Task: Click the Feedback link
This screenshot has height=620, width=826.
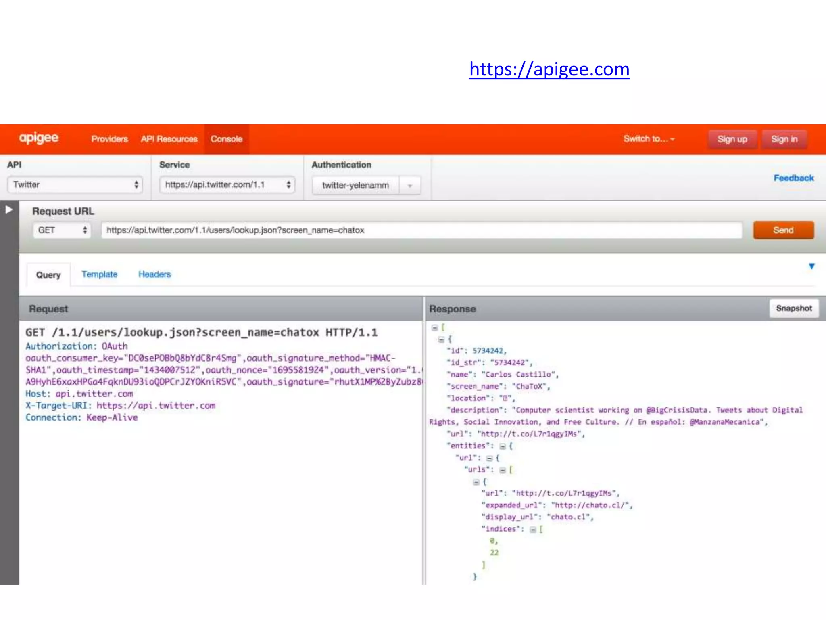Action: click(x=793, y=178)
